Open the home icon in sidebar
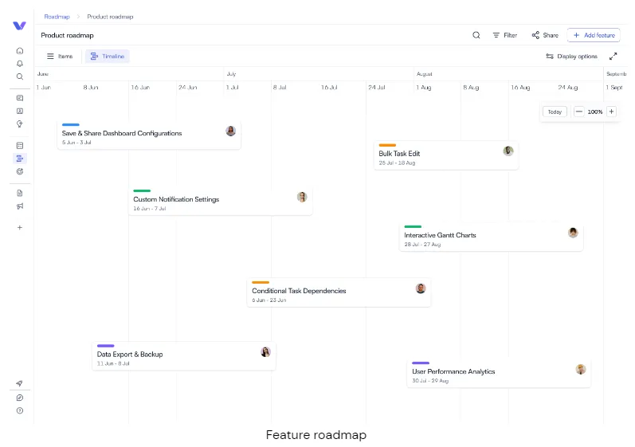 [x=19, y=51]
